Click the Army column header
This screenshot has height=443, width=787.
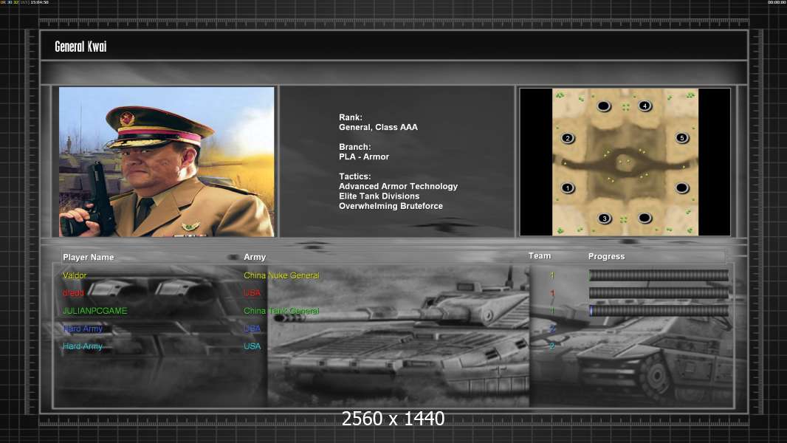pyautogui.click(x=255, y=257)
